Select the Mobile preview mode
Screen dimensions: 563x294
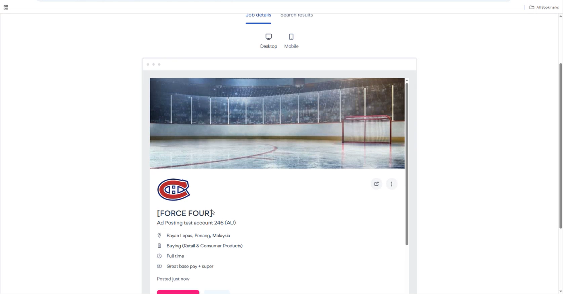[291, 41]
